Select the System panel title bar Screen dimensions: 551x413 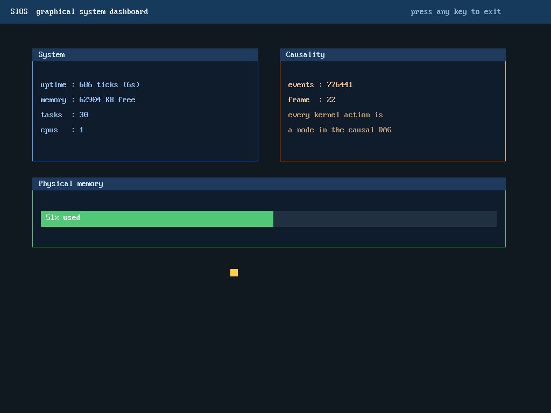coord(145,55)
